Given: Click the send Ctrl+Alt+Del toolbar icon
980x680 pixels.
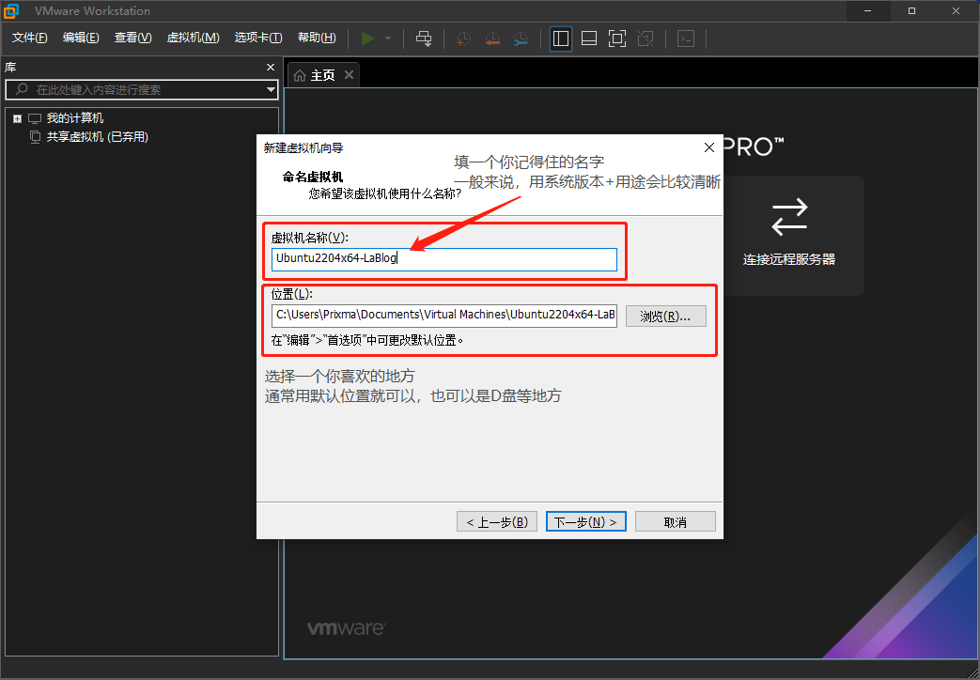Looking at the screenshot, I should pyautogui.click(x=424, y=39).
